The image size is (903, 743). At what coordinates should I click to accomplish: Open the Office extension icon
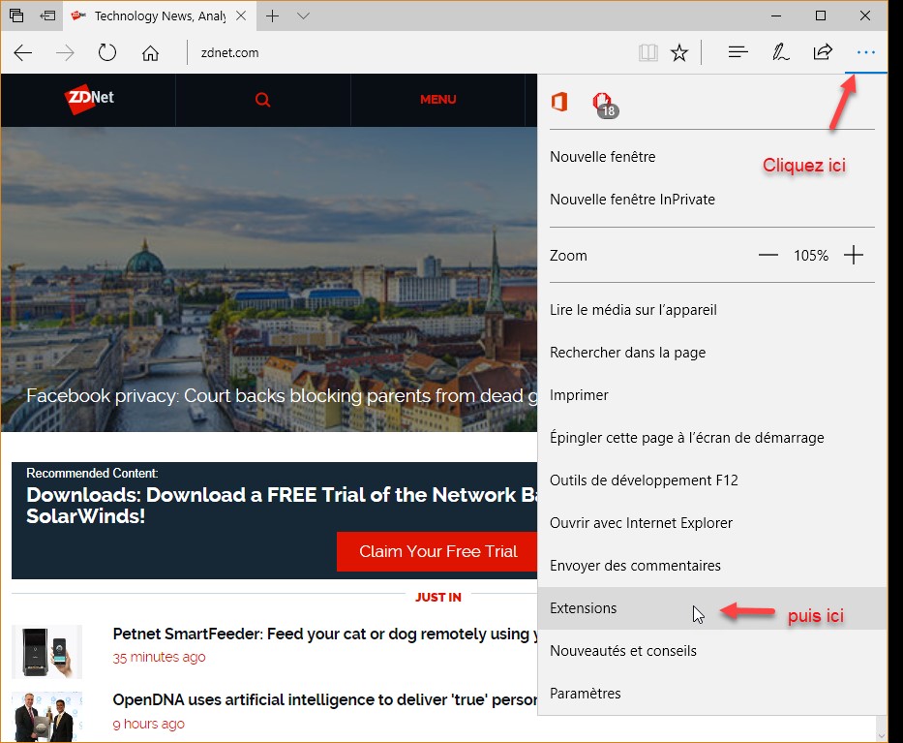coord(558,102)
